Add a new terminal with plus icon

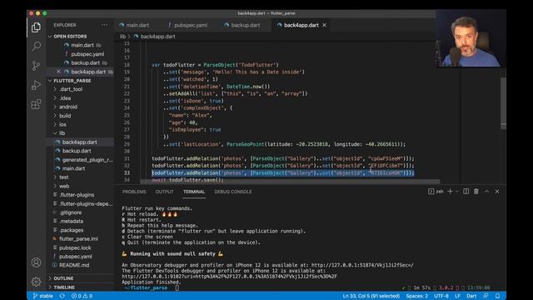(x=450, y=192)
